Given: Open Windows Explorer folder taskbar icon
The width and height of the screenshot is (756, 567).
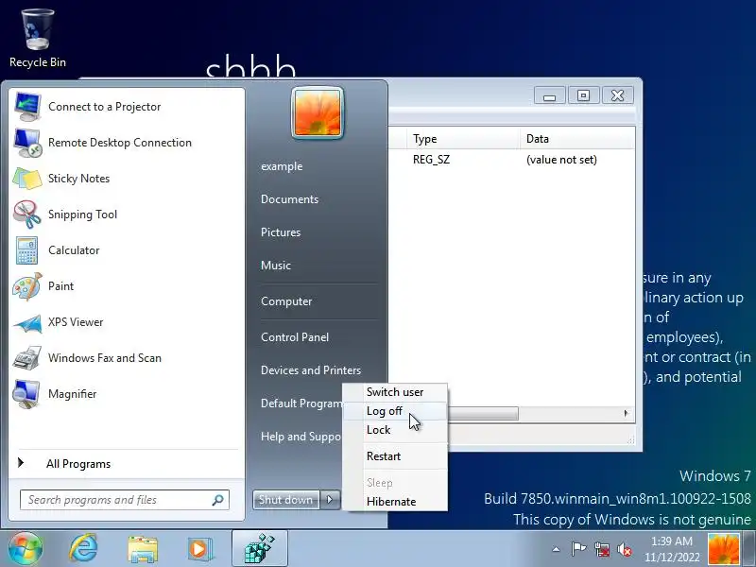Looking at the screenshot, I should (x=143, y=549).
